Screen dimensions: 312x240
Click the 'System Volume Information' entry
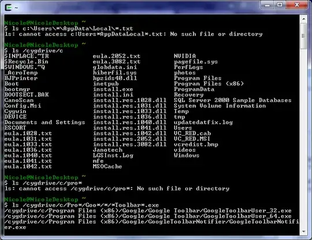[x=220, y=106]
